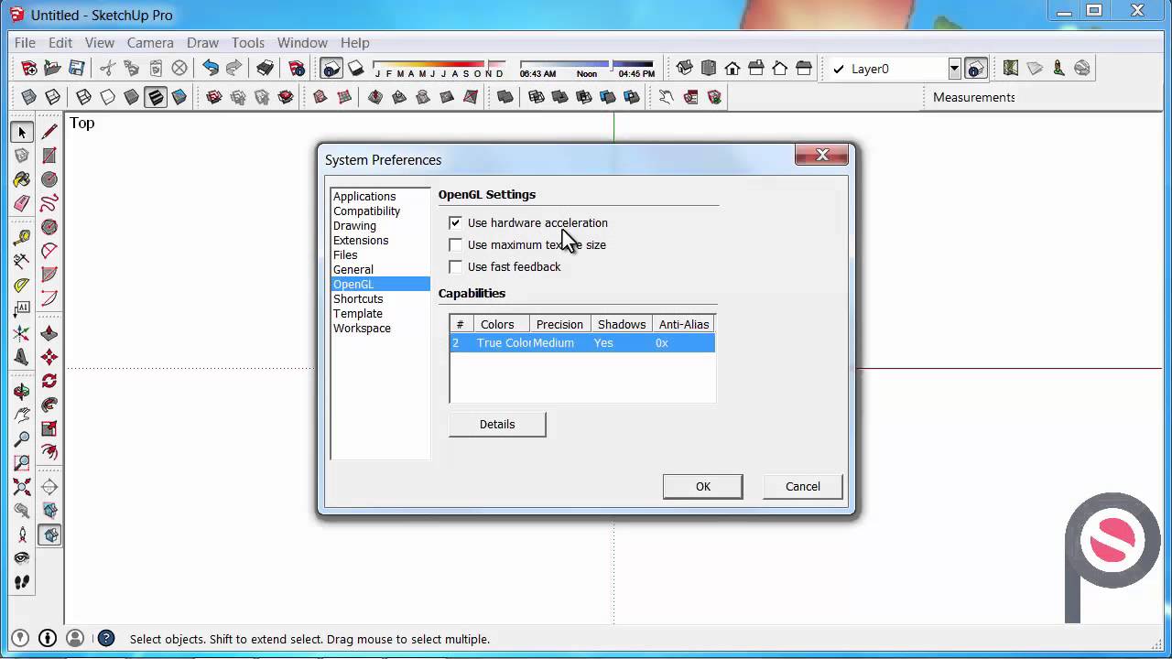Viewport: 1172px width, 659px height.
Task: Click the Precision column header
Action: click(x=559, y=324)
